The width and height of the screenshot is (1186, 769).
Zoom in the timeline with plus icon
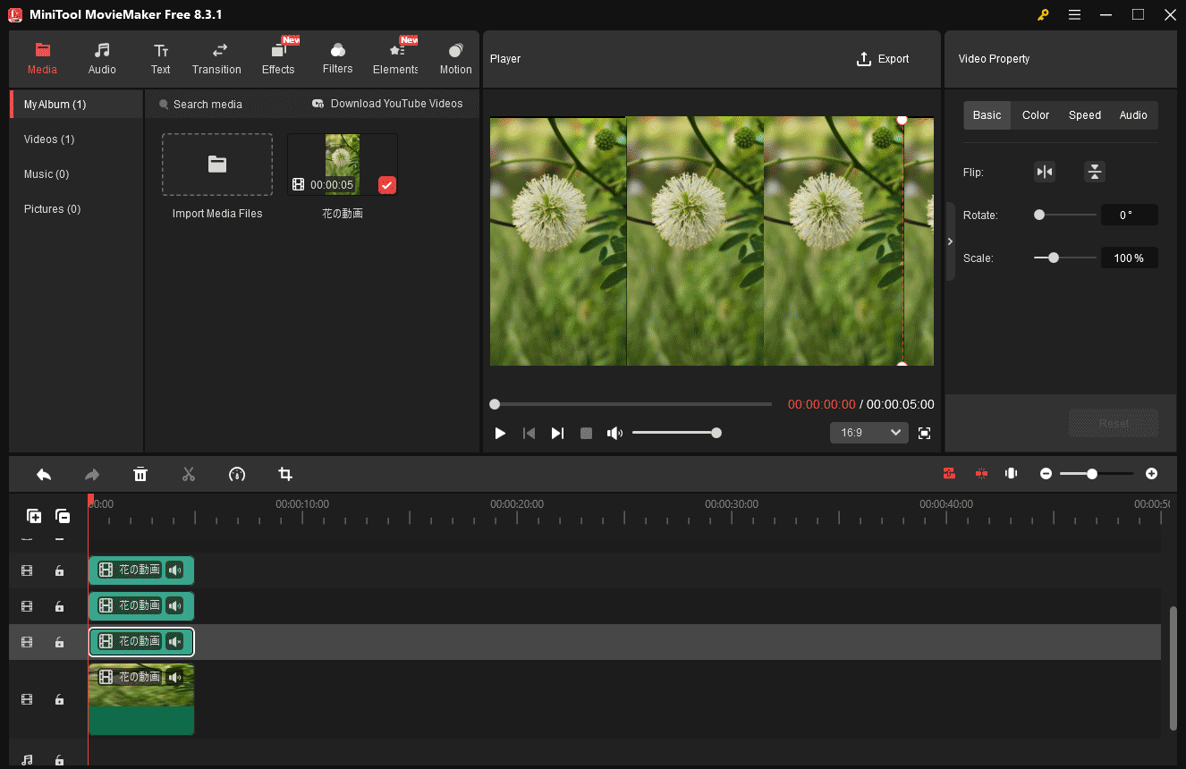pyautogui.click(x=1151, y=474)
